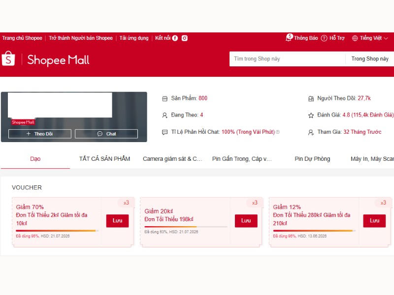394x295 pixels.
Task: Open TẤT CẢ SẢN PHẨM tab
Action: pyautogui.click(x=104, y=159)
